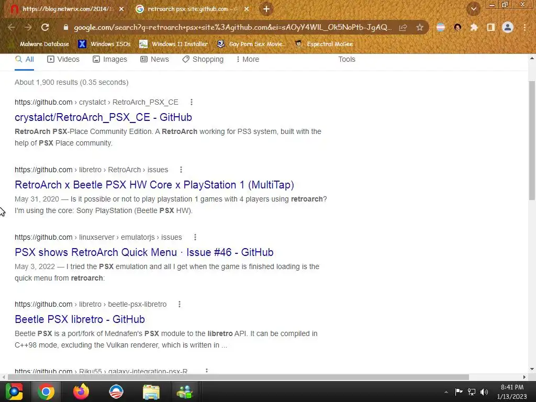The image size is (536, 402).
Task: View site security lock icon
Action: pos(66,27)
